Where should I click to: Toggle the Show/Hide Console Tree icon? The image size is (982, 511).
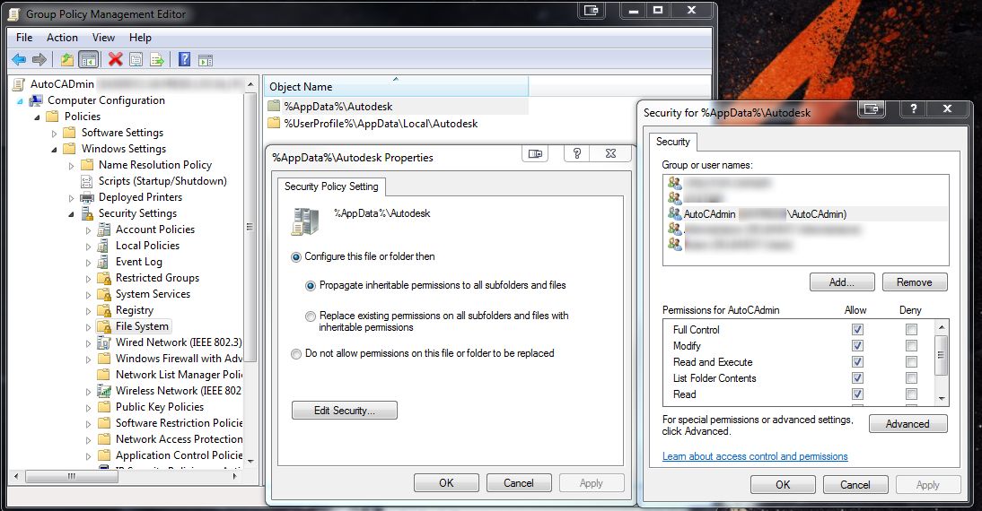[89, 60]
